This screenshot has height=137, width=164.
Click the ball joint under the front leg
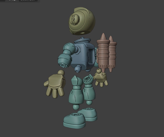coord(76,107)
